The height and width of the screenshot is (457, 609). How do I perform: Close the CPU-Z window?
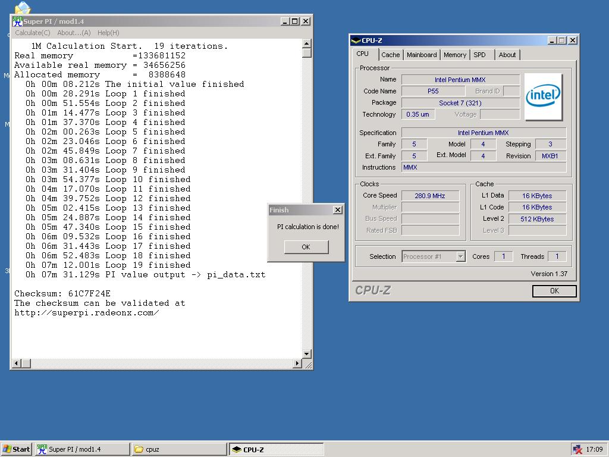click(x=573, y=40)
